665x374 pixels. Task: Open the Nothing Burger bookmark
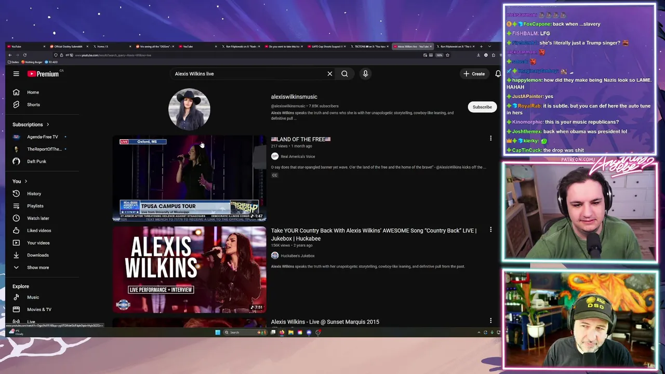coord(32,62)
